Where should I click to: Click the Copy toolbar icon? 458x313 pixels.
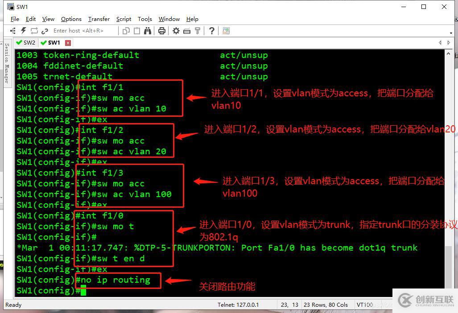pos(126,31)
